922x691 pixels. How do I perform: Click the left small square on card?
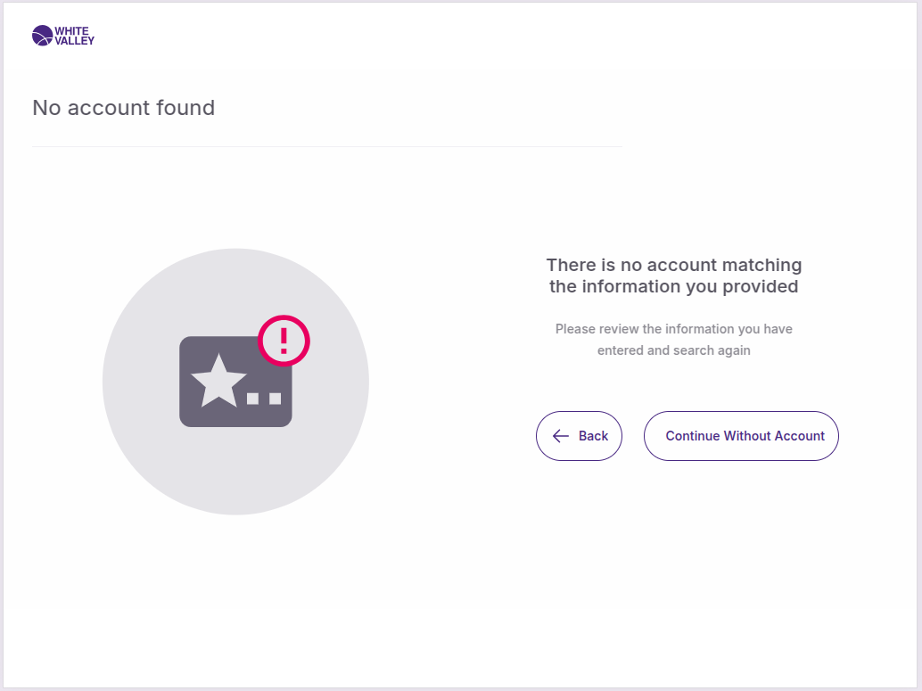(x=253, y=398)
